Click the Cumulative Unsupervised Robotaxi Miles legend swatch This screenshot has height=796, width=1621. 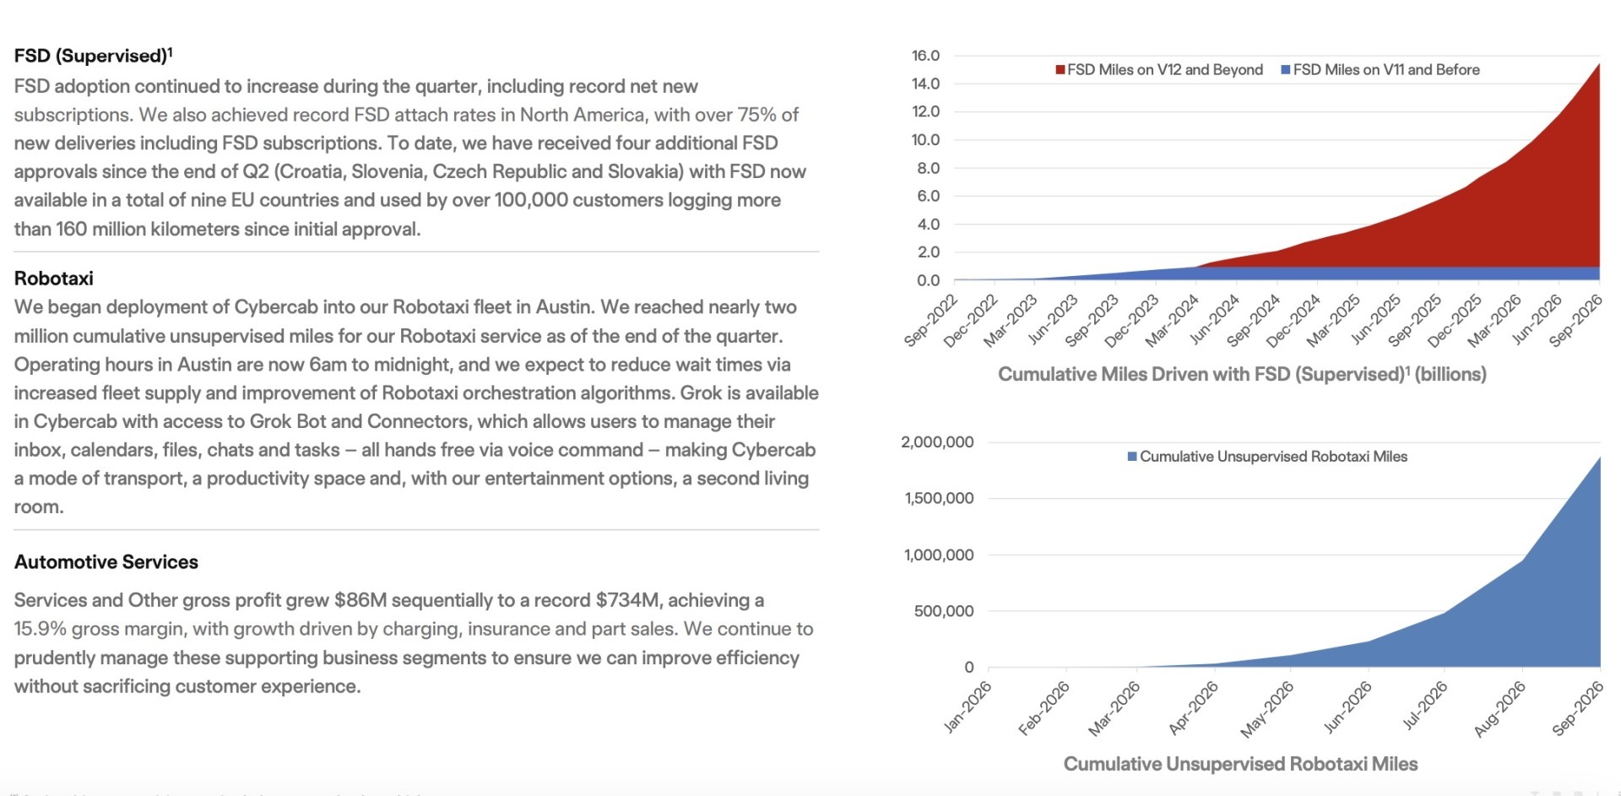1132,457
